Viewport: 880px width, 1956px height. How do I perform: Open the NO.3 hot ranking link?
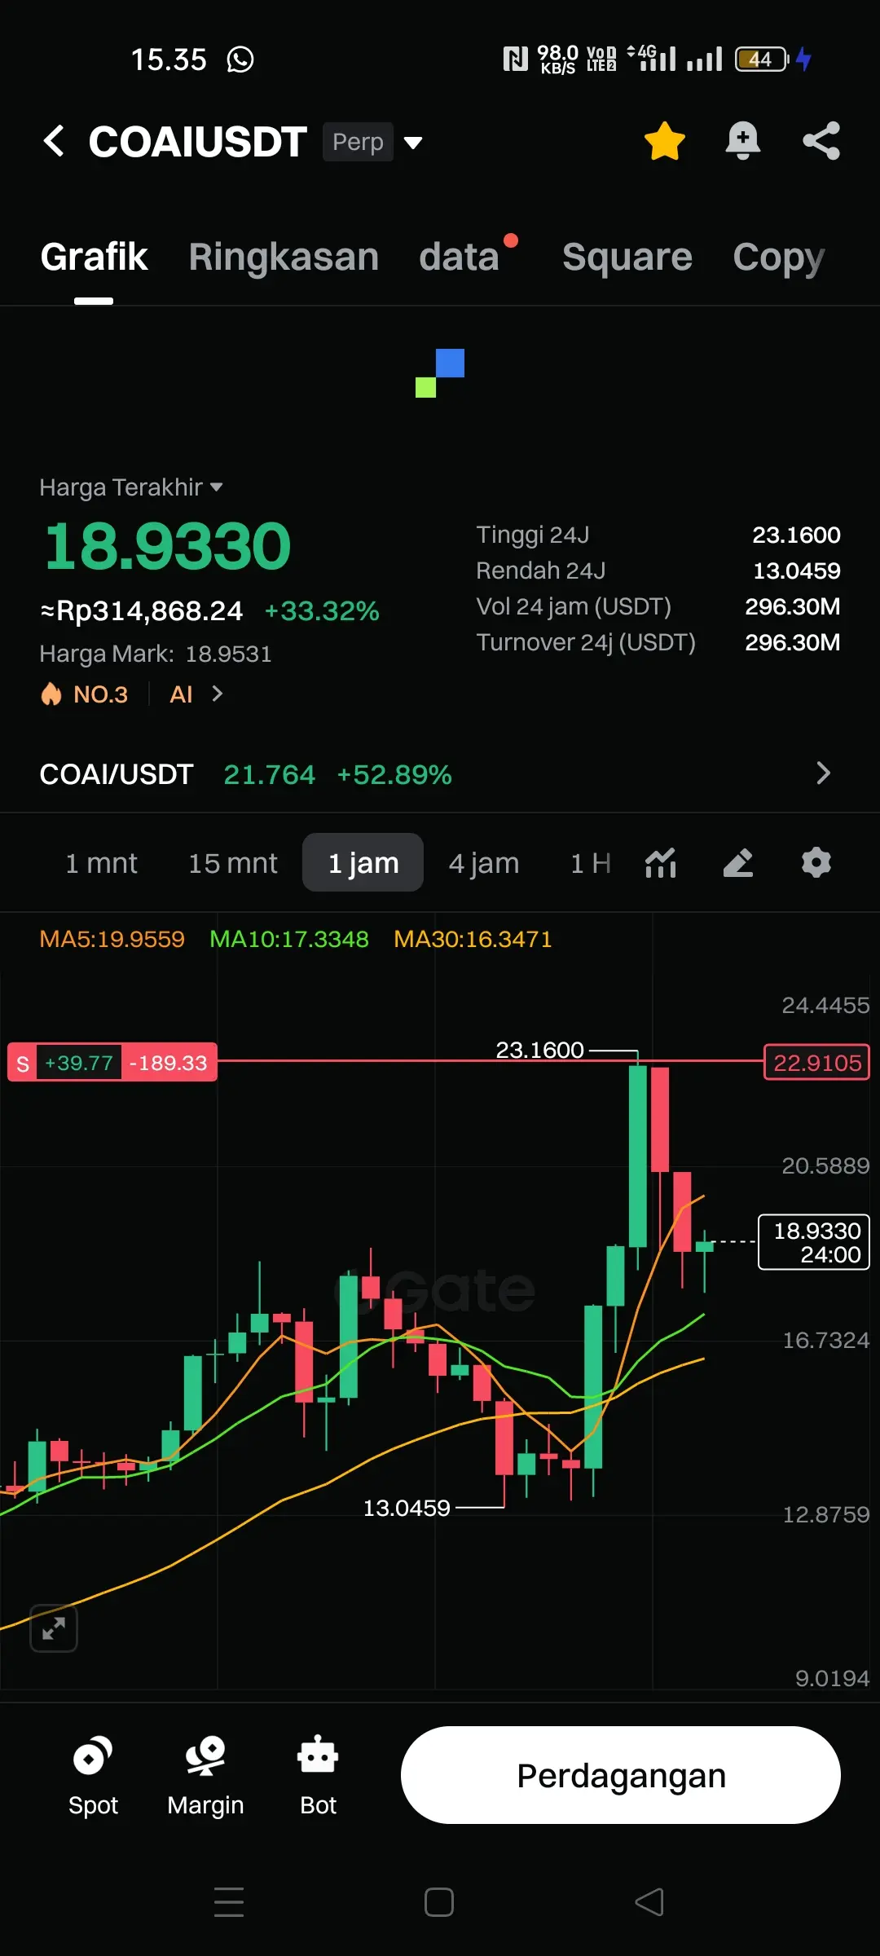click(85, 694)
